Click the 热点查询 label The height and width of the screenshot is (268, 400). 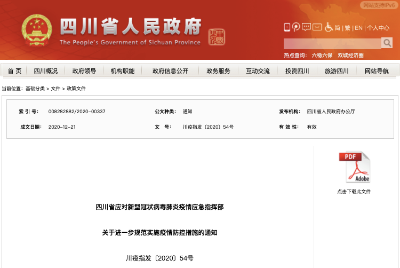click(x=295, y=56)
